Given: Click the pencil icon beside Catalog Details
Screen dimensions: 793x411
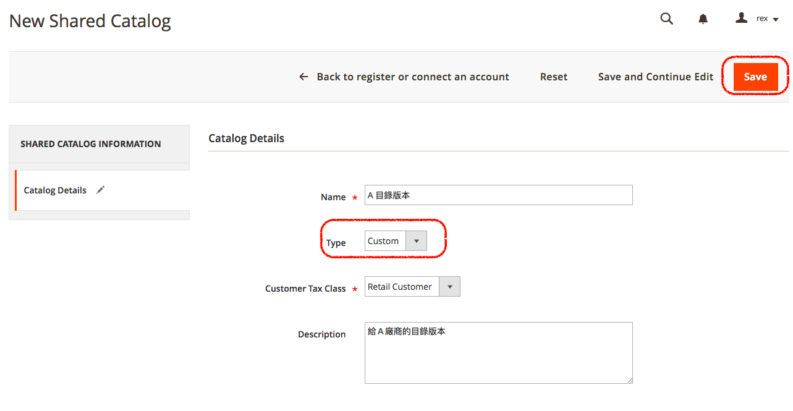Looking at the screenshot, I should click(101, 190).
